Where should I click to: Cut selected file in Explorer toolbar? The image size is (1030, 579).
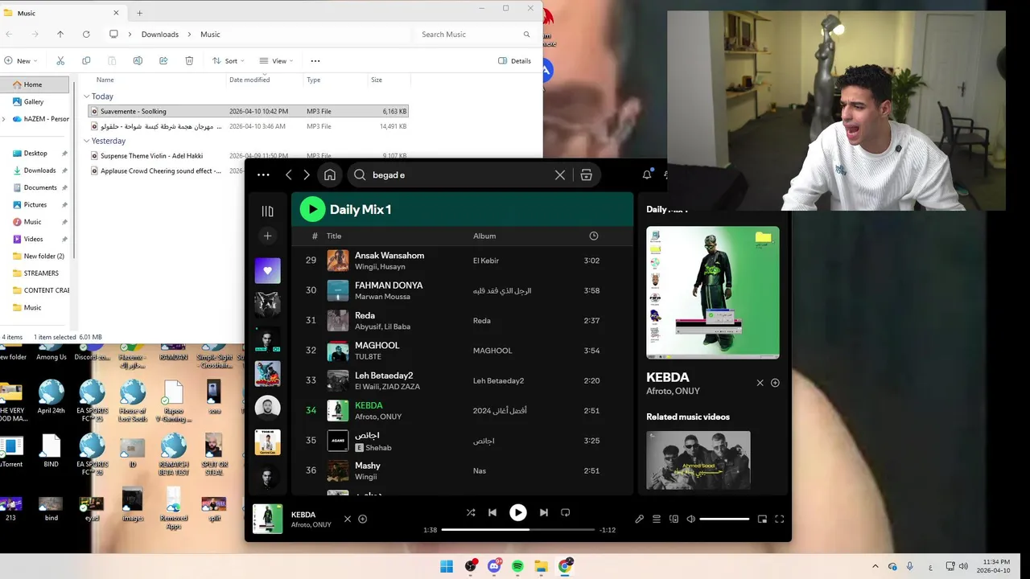click(x=60, y=60)
